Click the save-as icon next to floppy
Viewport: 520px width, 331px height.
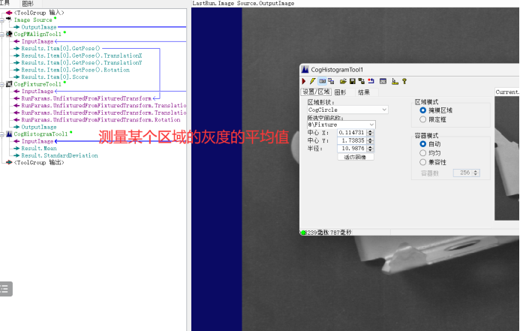coord(362,81)
